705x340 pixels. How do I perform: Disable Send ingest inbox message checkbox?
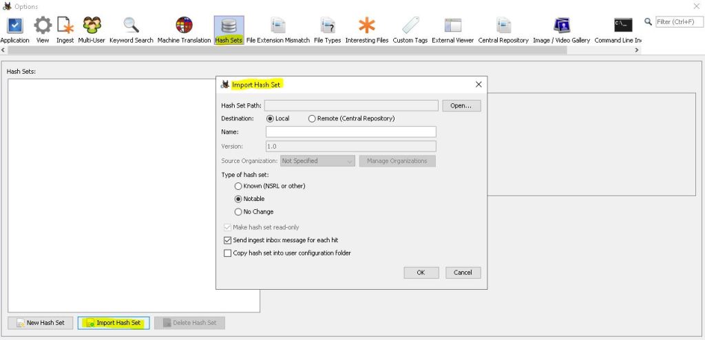(x=228, y=240)
